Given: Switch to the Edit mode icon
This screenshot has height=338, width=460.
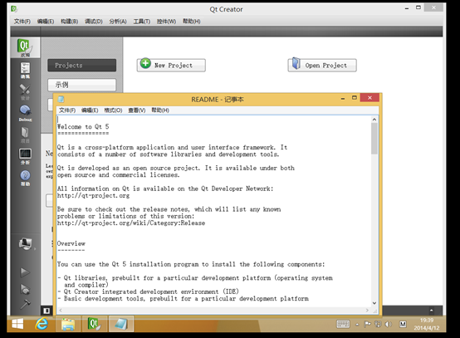Looking at the screenshot, I should pos(25,71).
